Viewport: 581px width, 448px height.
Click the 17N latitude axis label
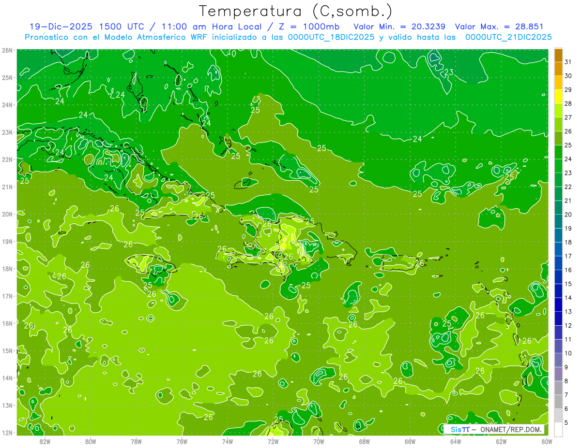pyautogui.click(x=7, y=296)
